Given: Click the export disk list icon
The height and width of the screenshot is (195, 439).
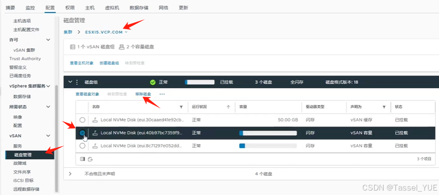Looking at the screenshot, I should 90,159.
